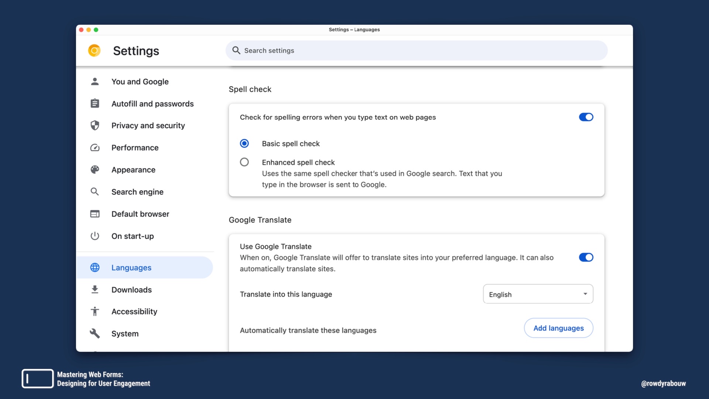Click the power icon for On start-up
709x399 pixels.
click(95, 236)
